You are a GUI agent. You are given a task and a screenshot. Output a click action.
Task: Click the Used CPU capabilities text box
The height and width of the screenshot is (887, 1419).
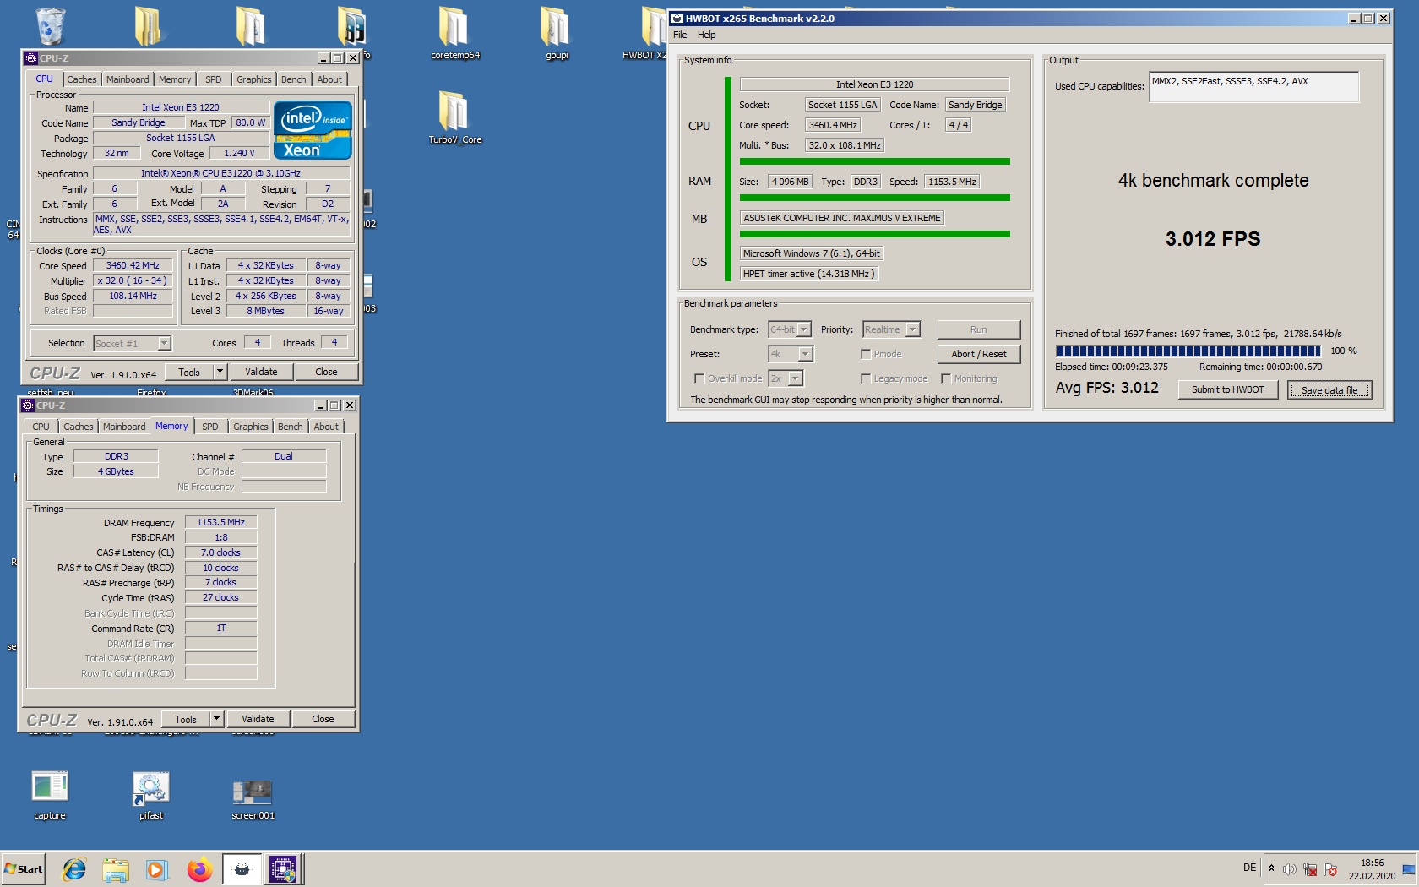point(1253,87)
